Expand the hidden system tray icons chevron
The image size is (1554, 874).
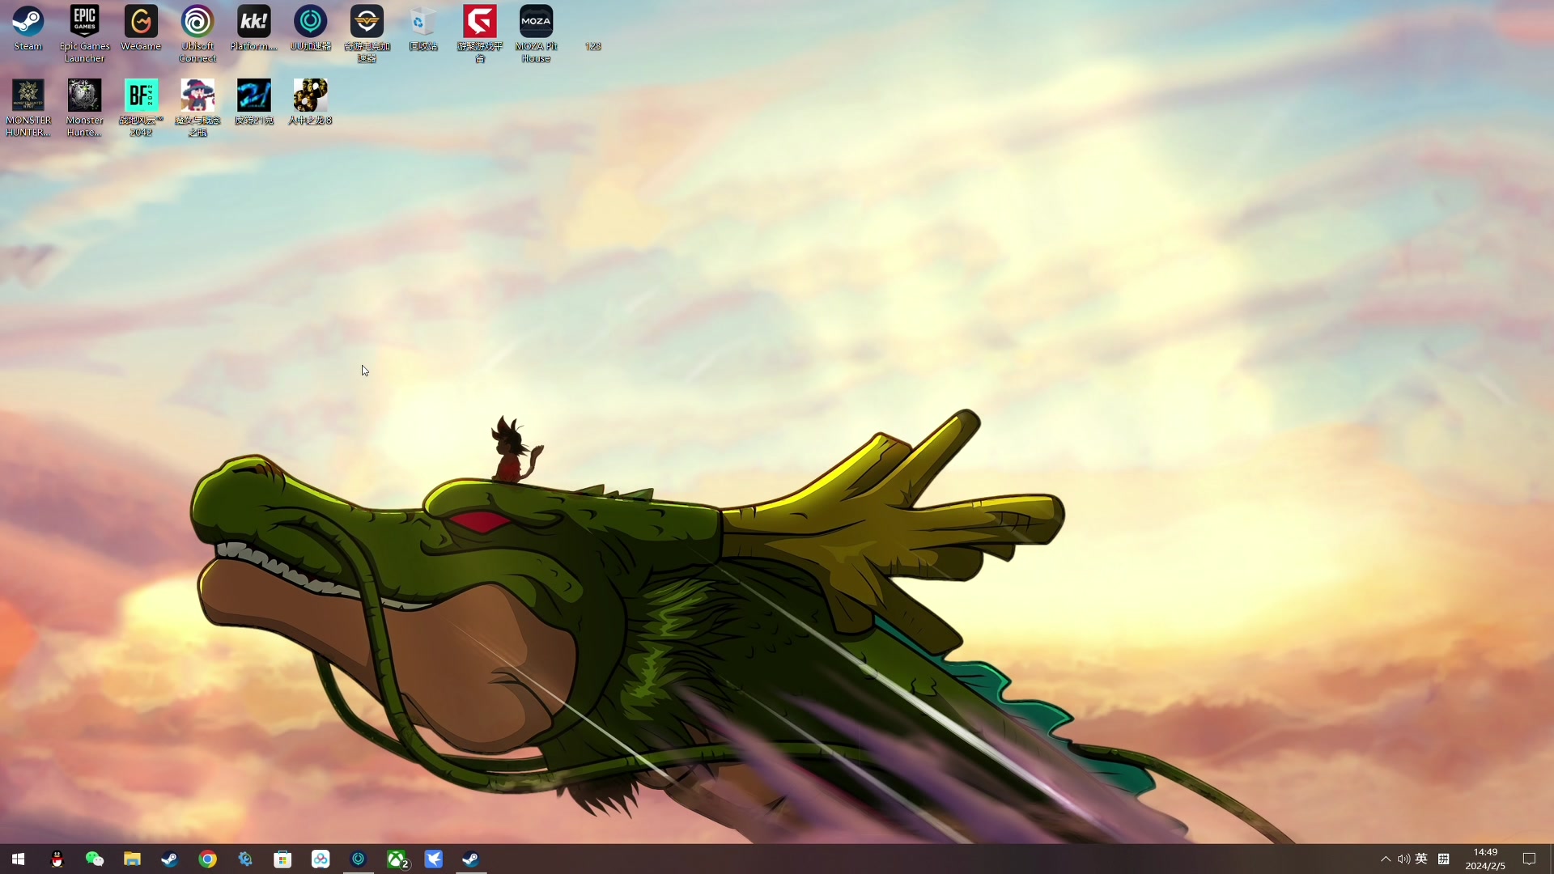(x=1386, y=859)
